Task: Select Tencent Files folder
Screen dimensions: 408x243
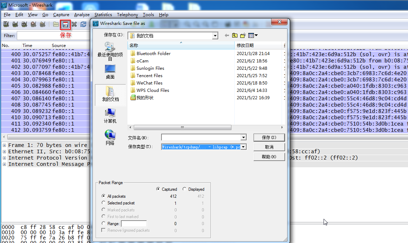Action: 146,75
